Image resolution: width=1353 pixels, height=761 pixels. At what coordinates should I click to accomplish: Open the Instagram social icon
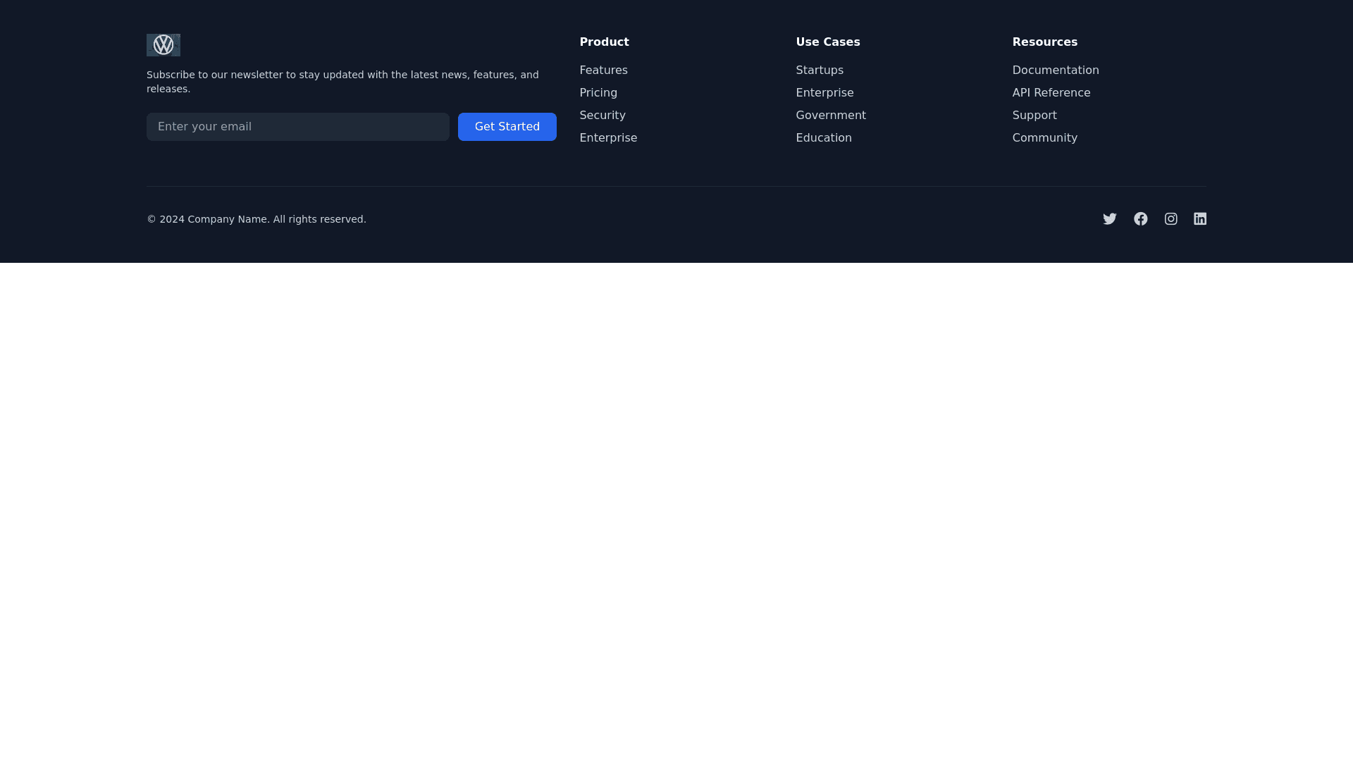(1170, 219)
